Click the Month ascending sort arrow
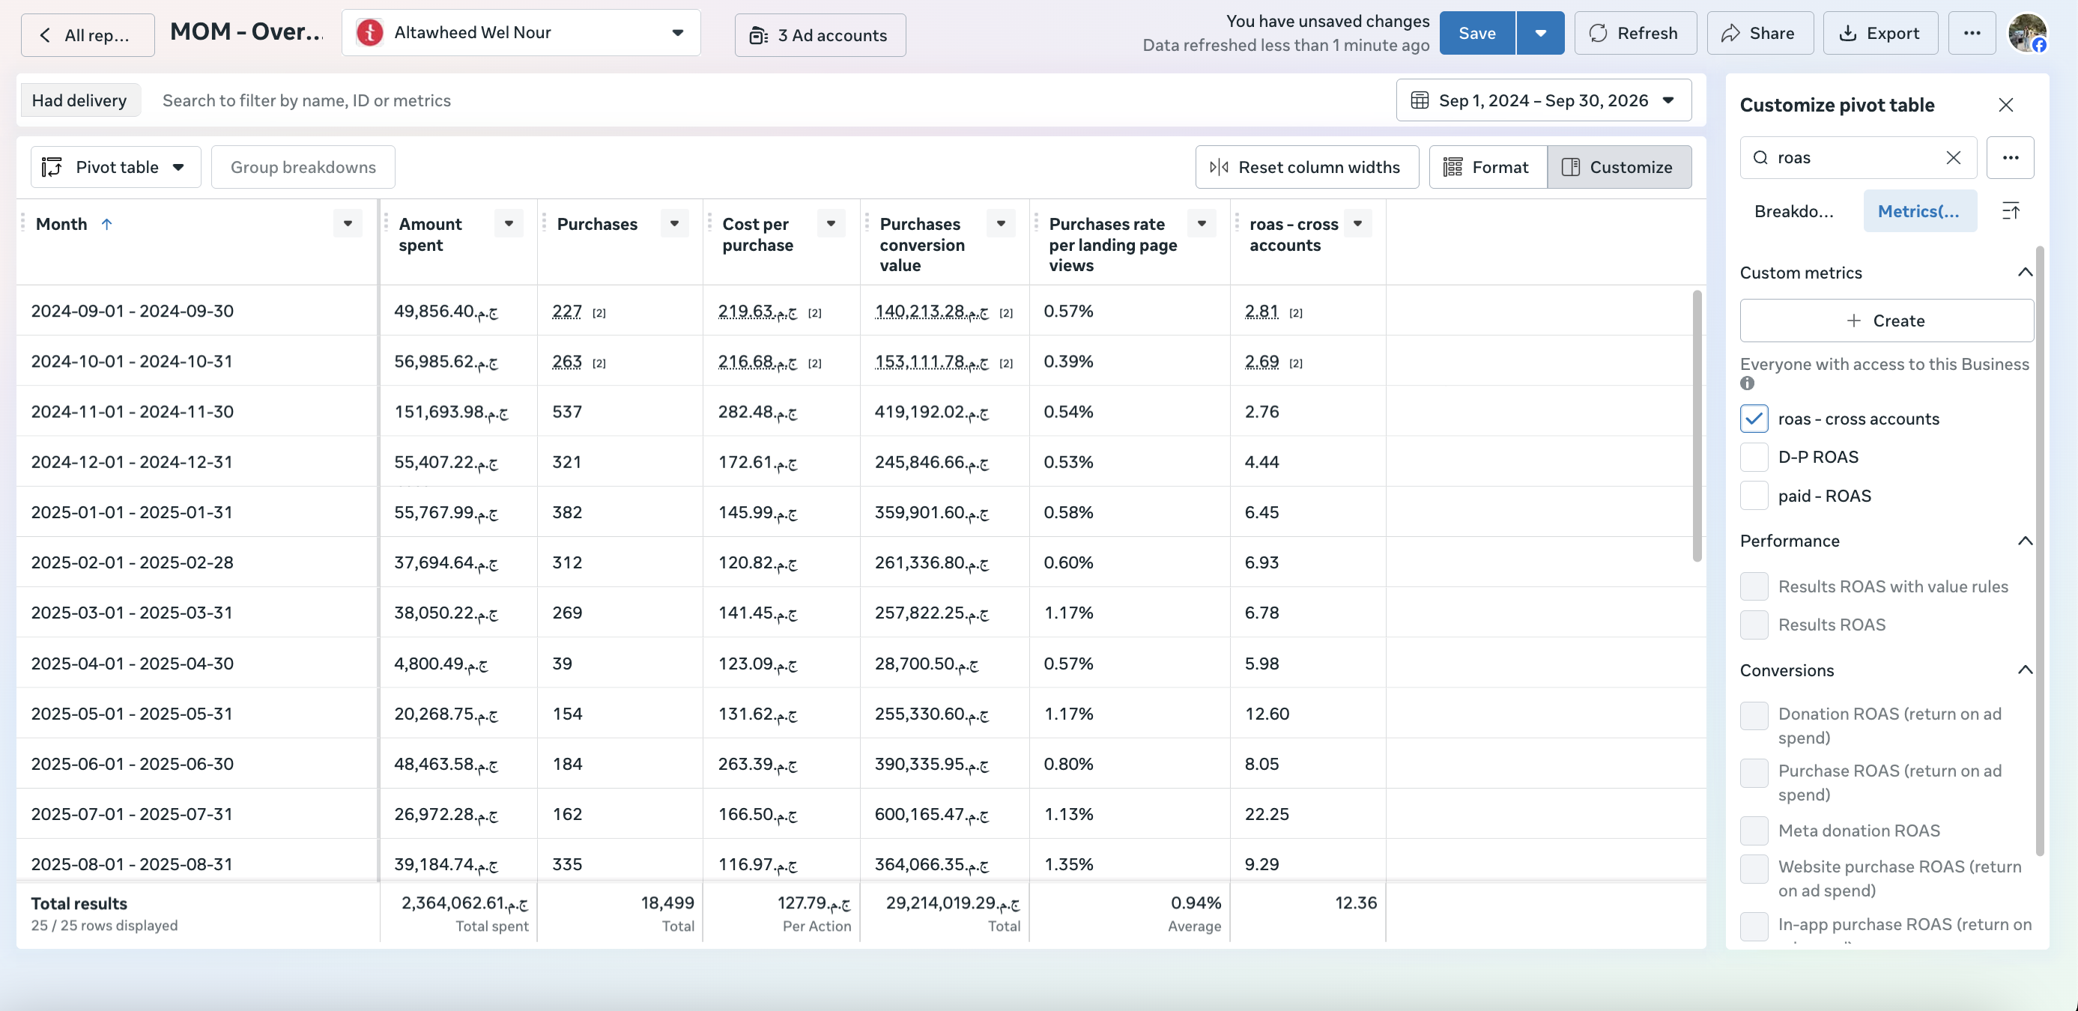This screenshot has width=2078, height=1011. point(106,224)
